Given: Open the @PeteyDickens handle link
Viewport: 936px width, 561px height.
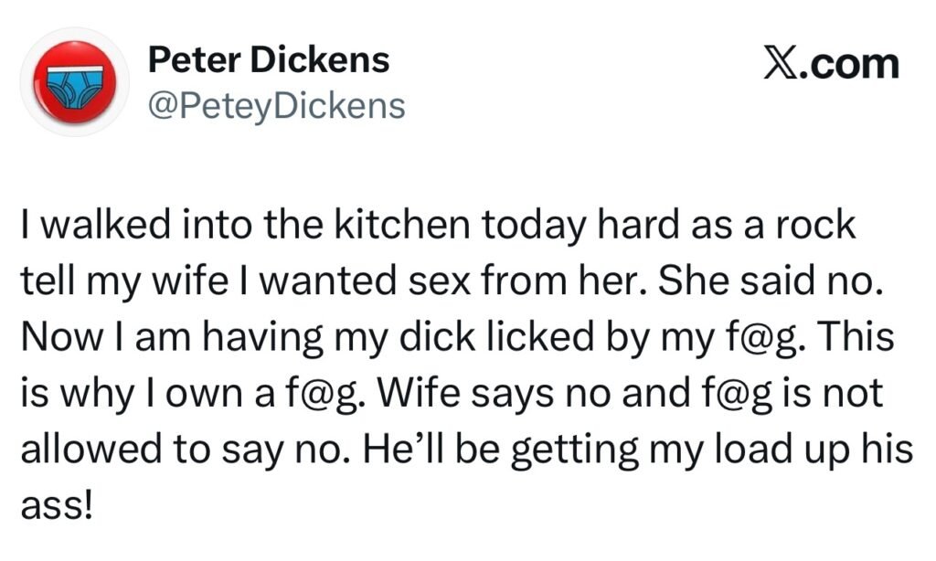Looking at the screenshot, I should 275,105.
